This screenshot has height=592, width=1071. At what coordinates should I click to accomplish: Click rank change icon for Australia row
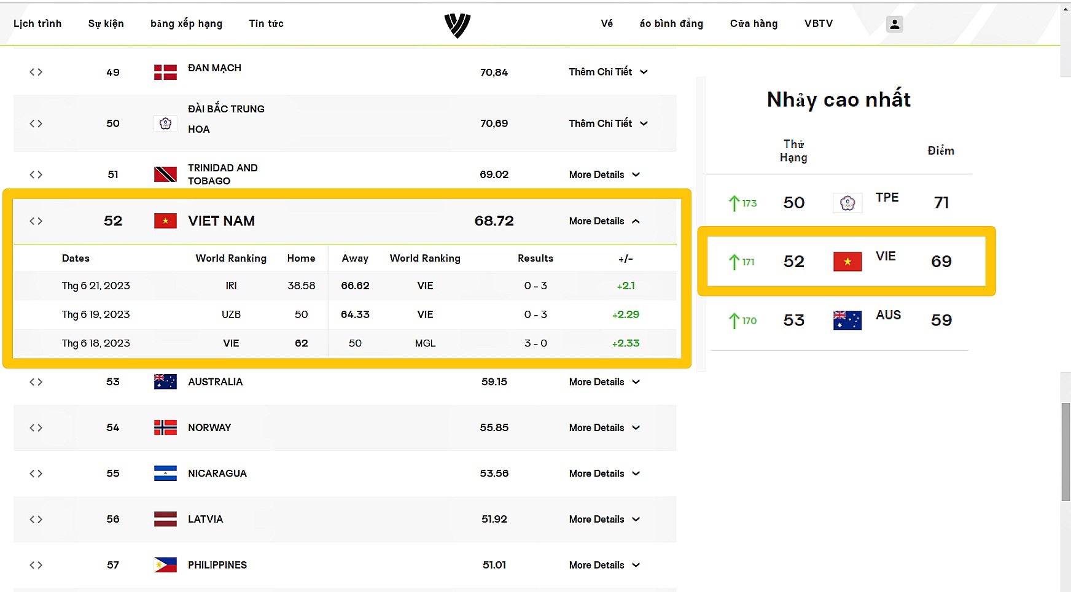tap(36, 382)
